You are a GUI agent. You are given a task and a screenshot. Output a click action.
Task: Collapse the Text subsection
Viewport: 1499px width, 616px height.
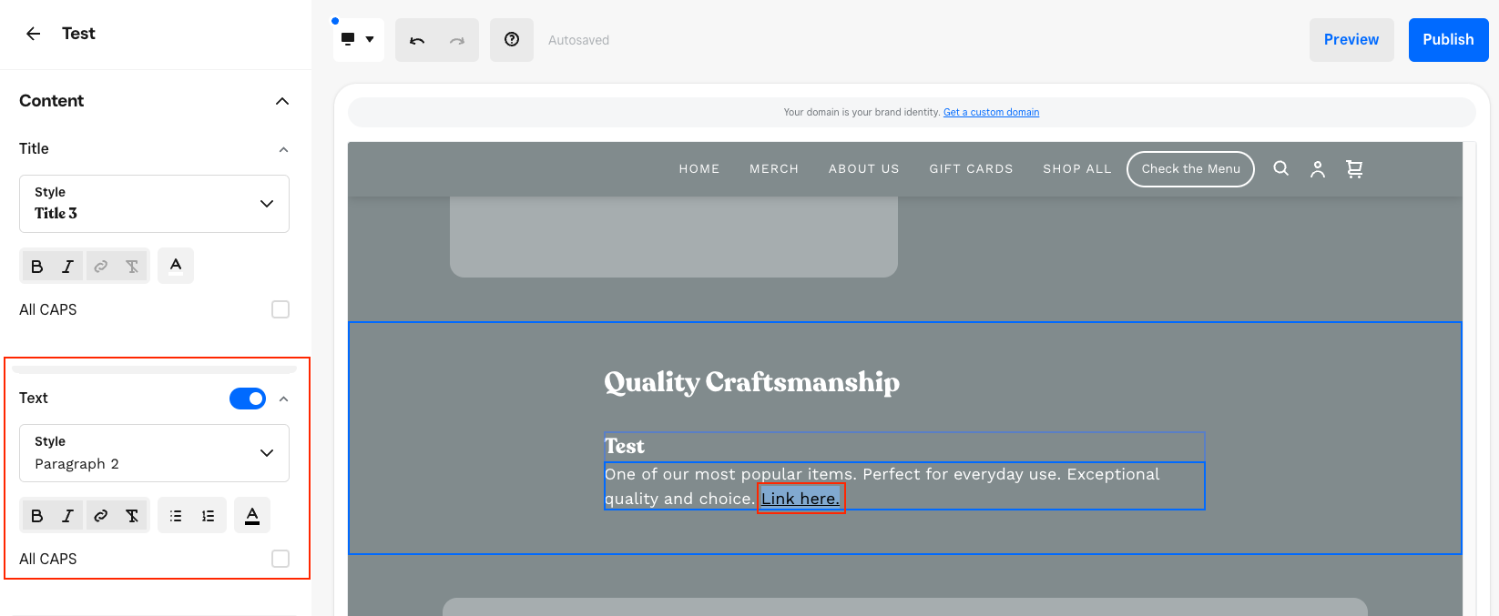tap(283, 399)
